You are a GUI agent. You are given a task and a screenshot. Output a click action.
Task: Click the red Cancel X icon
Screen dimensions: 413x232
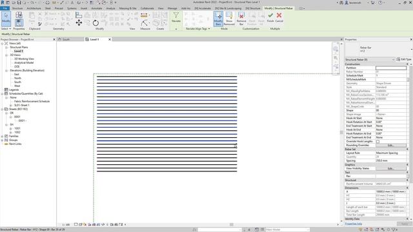click(x=279, y=15)
